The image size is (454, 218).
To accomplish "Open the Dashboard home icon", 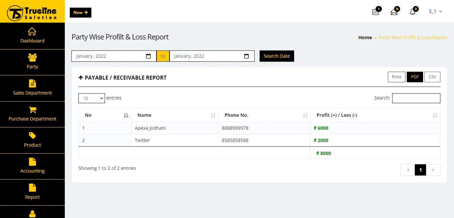I will coord(32,32).
